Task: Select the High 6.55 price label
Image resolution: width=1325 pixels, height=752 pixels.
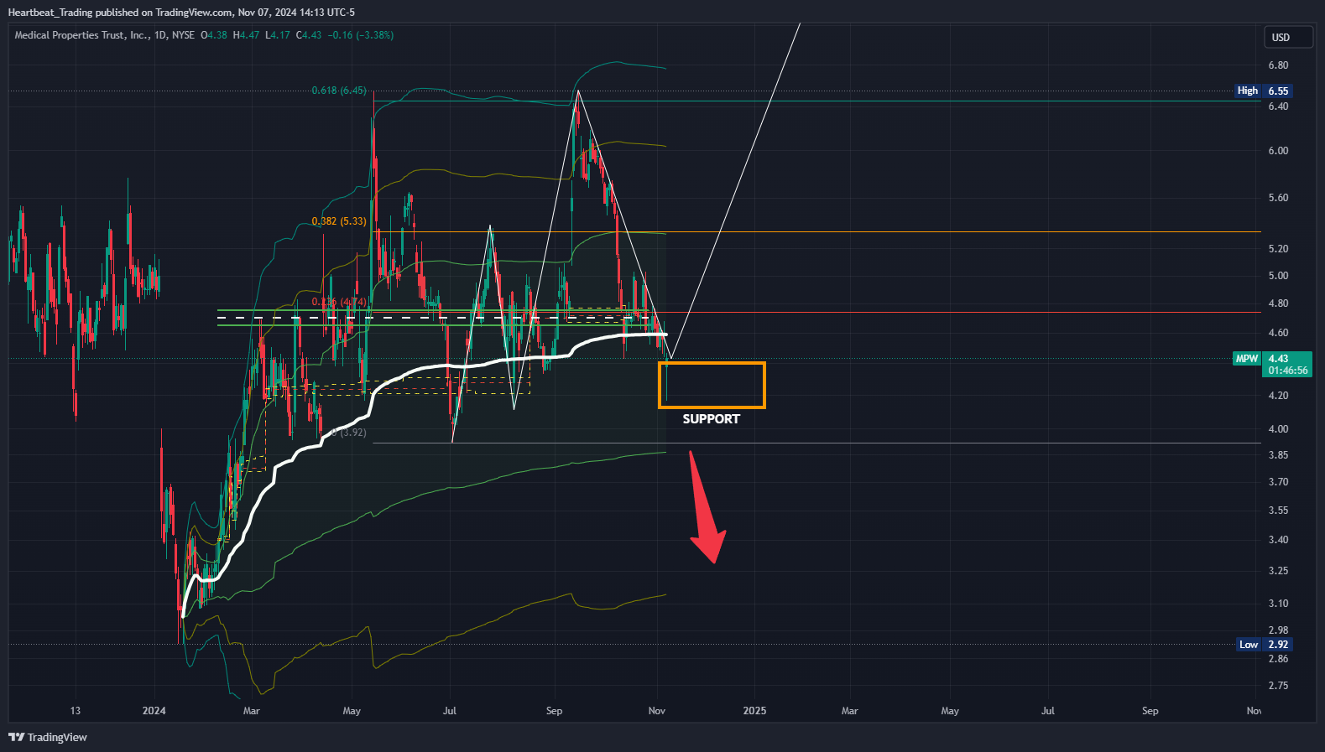Action: click(x=1263, y=91)
